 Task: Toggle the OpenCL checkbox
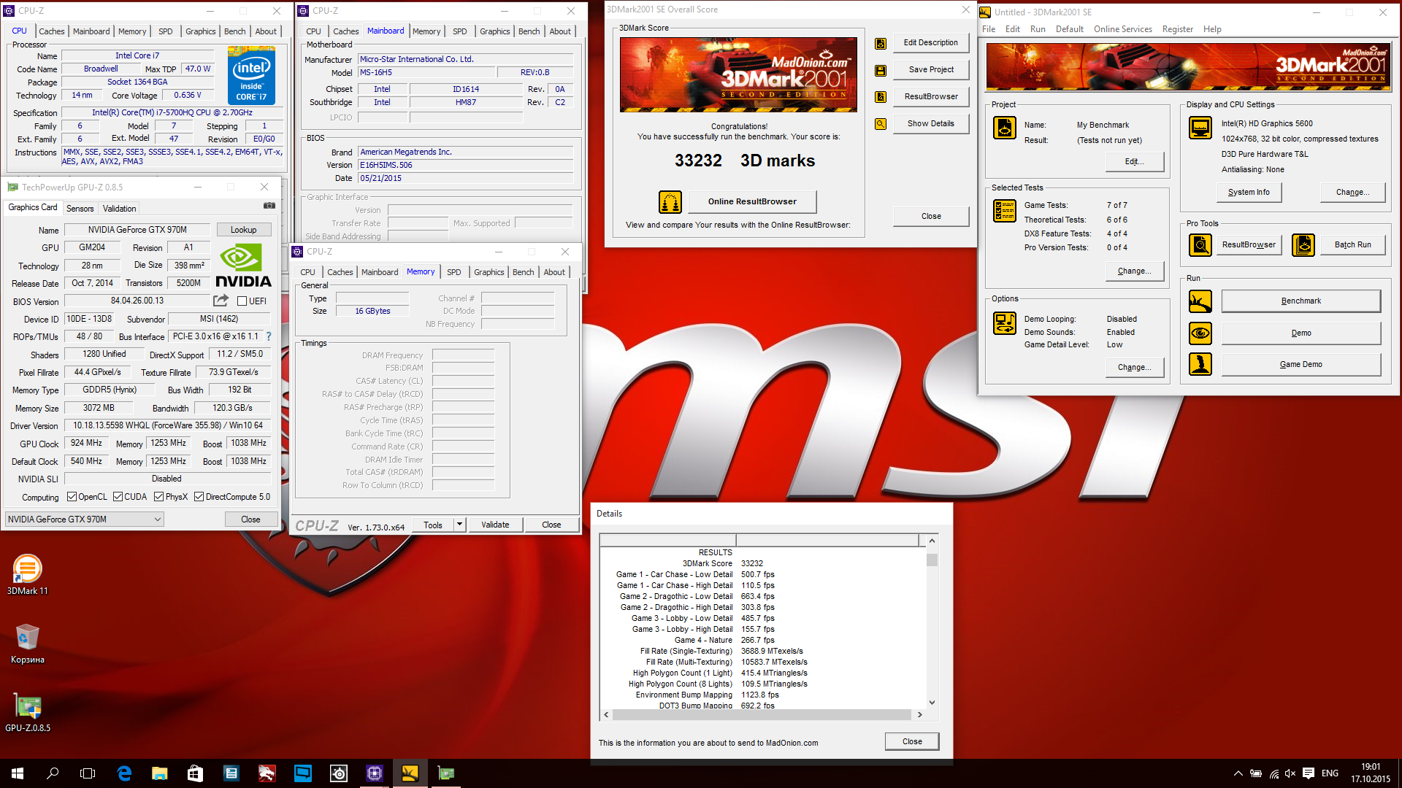click(72, 497)
